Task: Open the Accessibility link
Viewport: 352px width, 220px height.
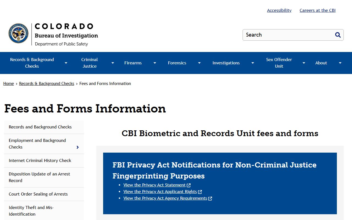Action: [279, 10]
